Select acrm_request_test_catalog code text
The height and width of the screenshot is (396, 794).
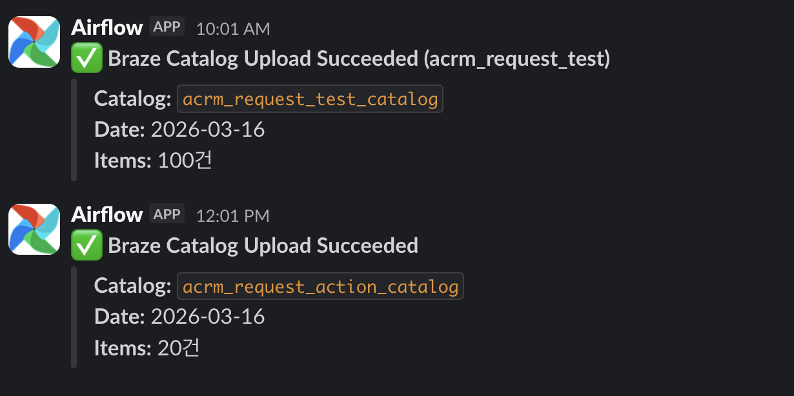[x=310, y=99]
